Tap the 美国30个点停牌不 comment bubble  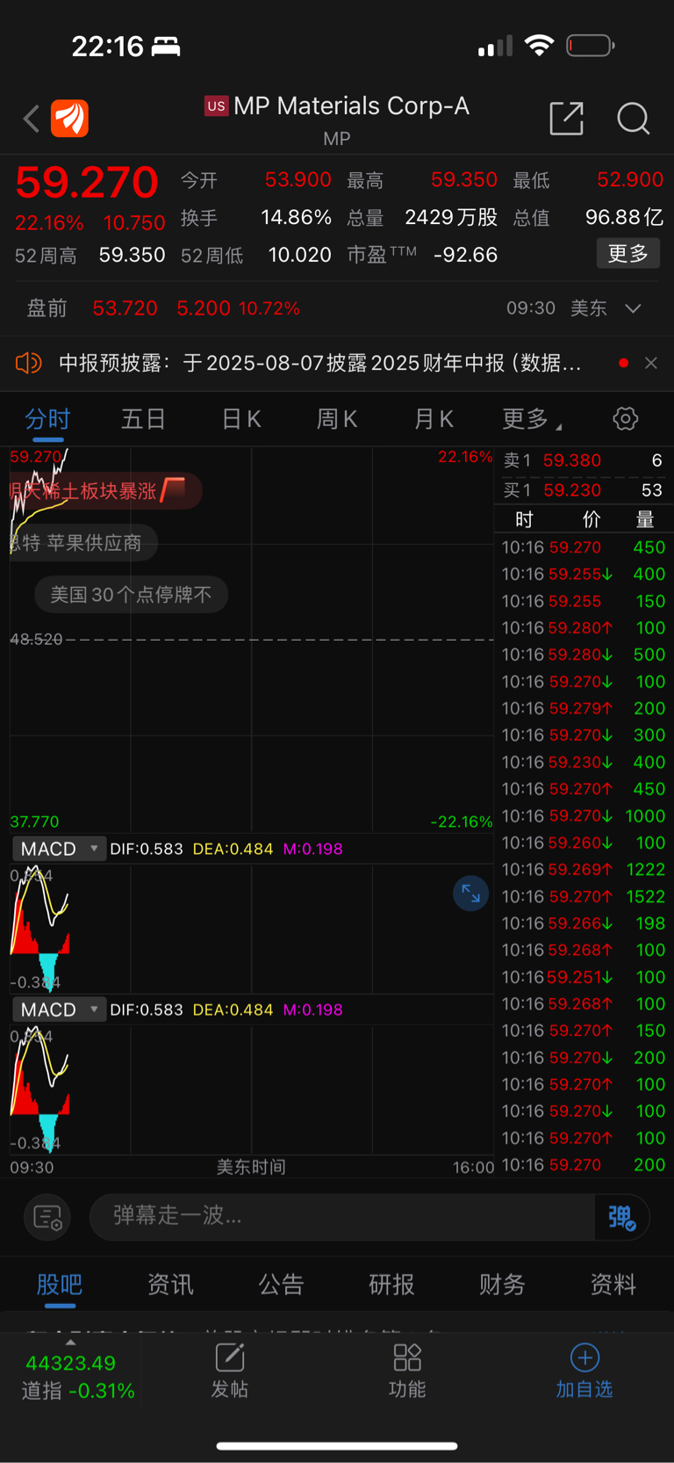131,595
